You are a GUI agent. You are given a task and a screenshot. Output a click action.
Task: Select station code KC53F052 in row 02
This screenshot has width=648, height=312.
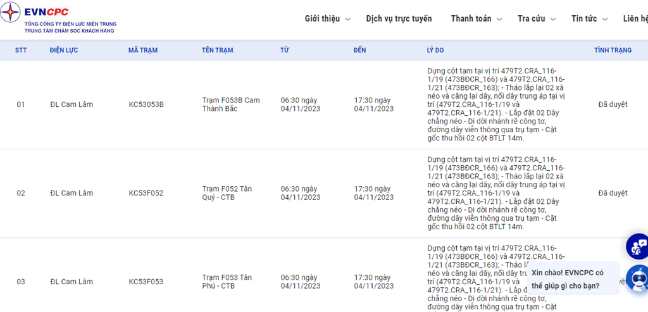(x=146, y=193)
